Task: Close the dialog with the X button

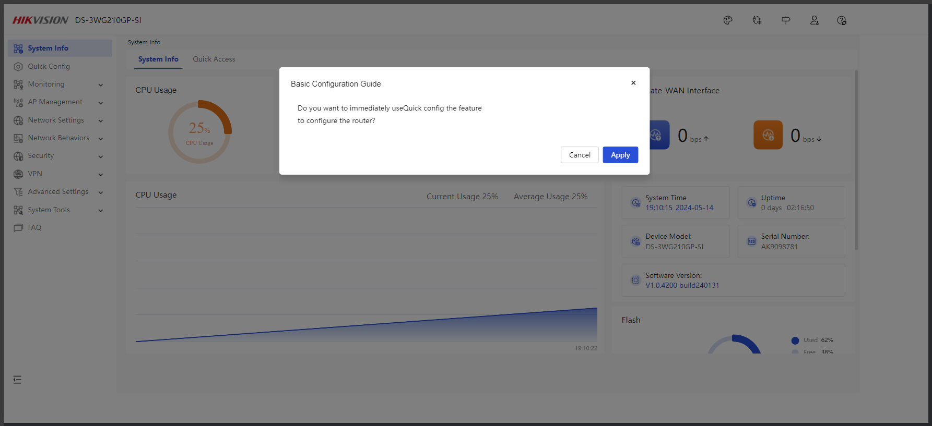Action: pos(633,83)
